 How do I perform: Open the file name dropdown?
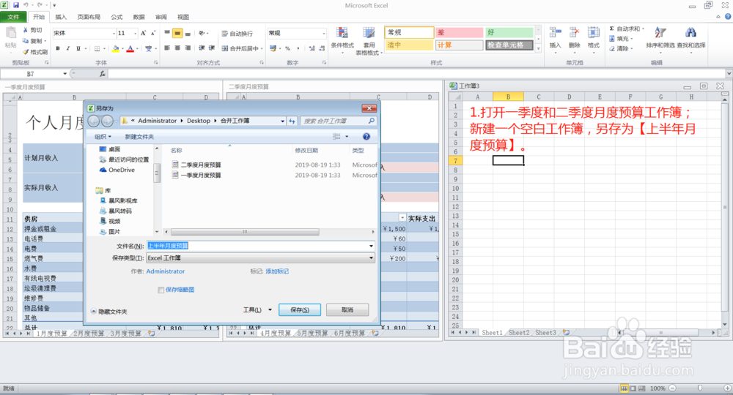[x=371, y=246]
